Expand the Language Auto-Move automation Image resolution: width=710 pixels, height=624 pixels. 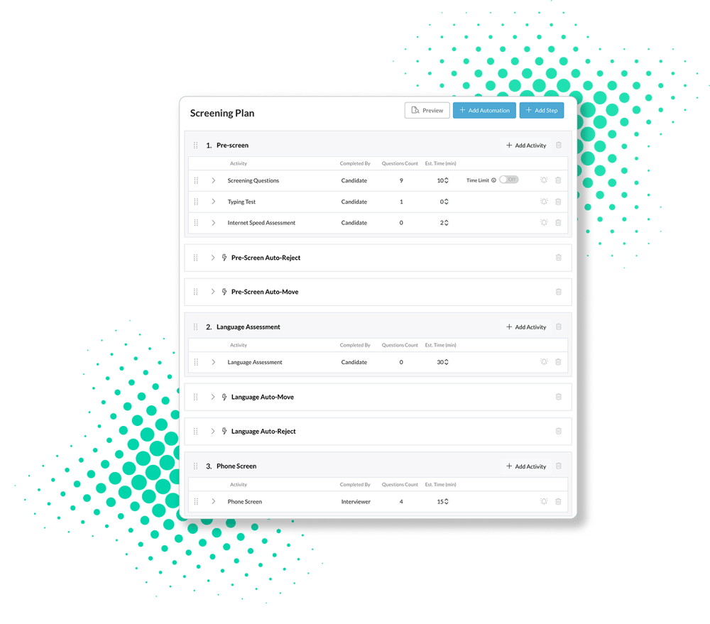(213, 397)
